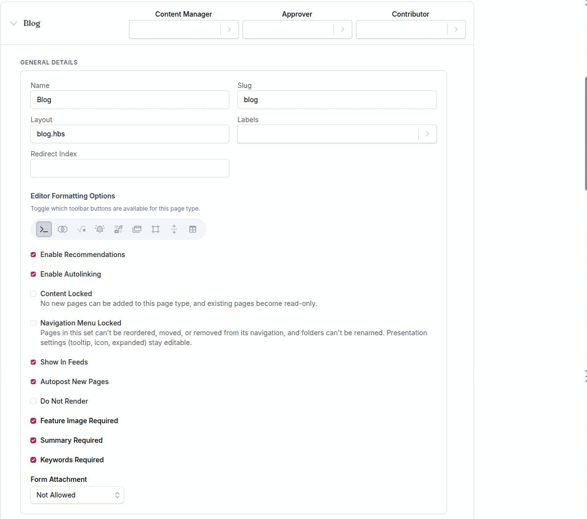Edit the Layout field blog.hbs
The width and height of the screenshot is (587, 519).
pos(130,134)
